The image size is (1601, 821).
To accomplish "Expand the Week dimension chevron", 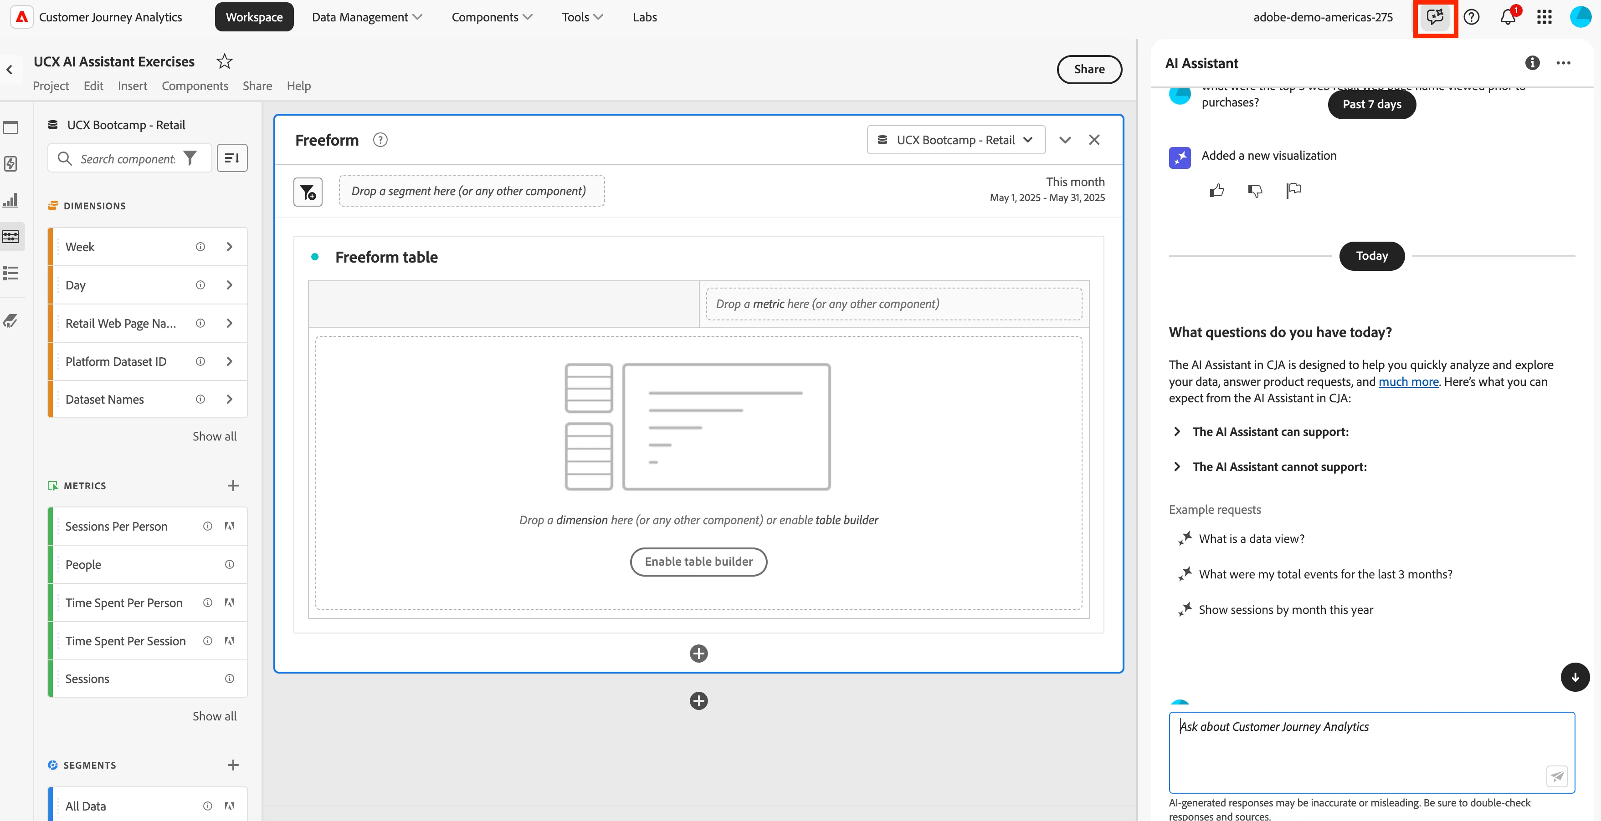I will (x=229, y=247).
